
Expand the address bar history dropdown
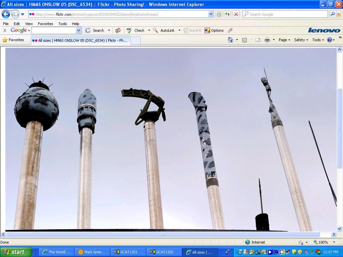[x=211, y=14]
